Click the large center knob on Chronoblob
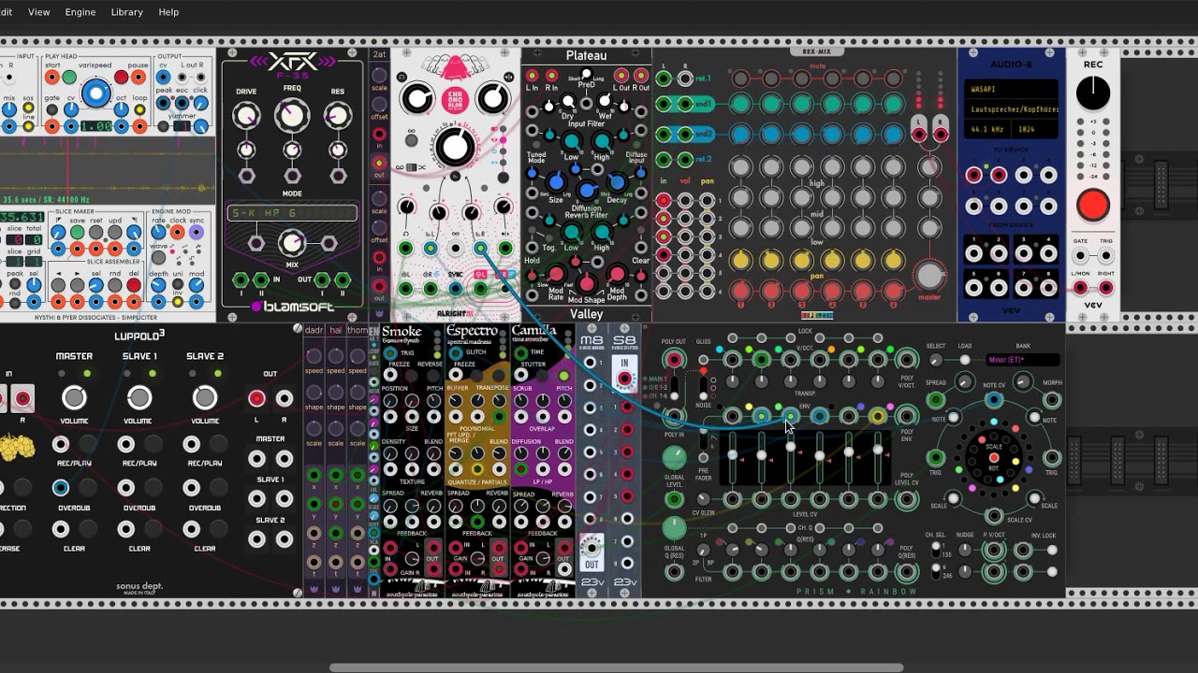 tap(455, 147)
